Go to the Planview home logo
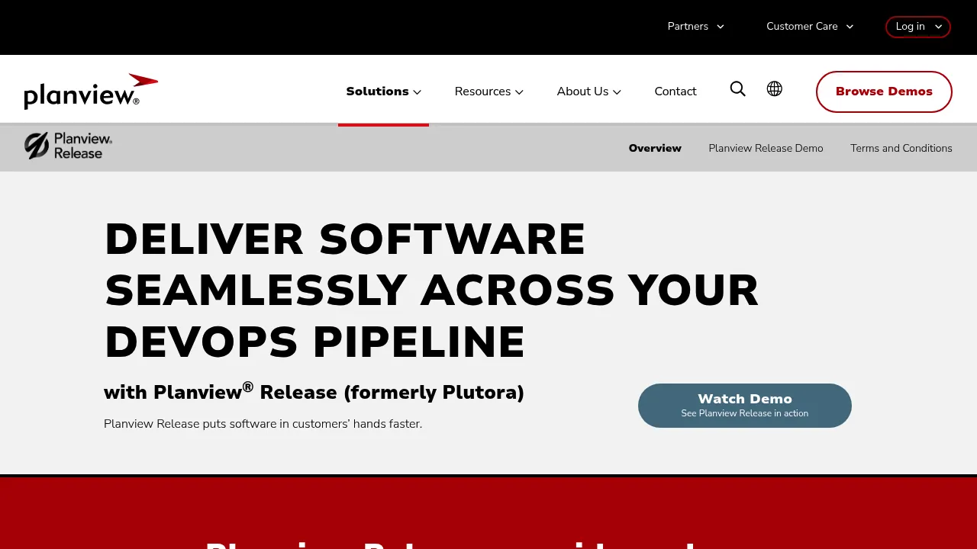 (x=91, y=91)
